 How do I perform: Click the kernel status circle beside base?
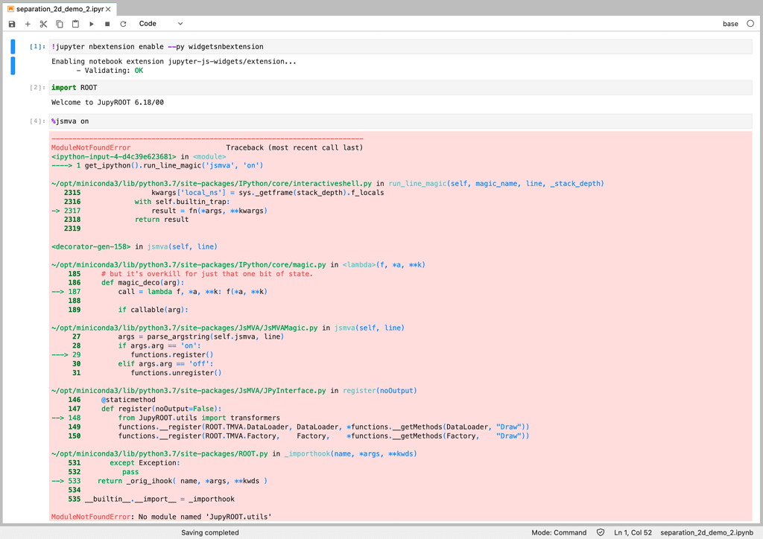click(x=750, y=23)
